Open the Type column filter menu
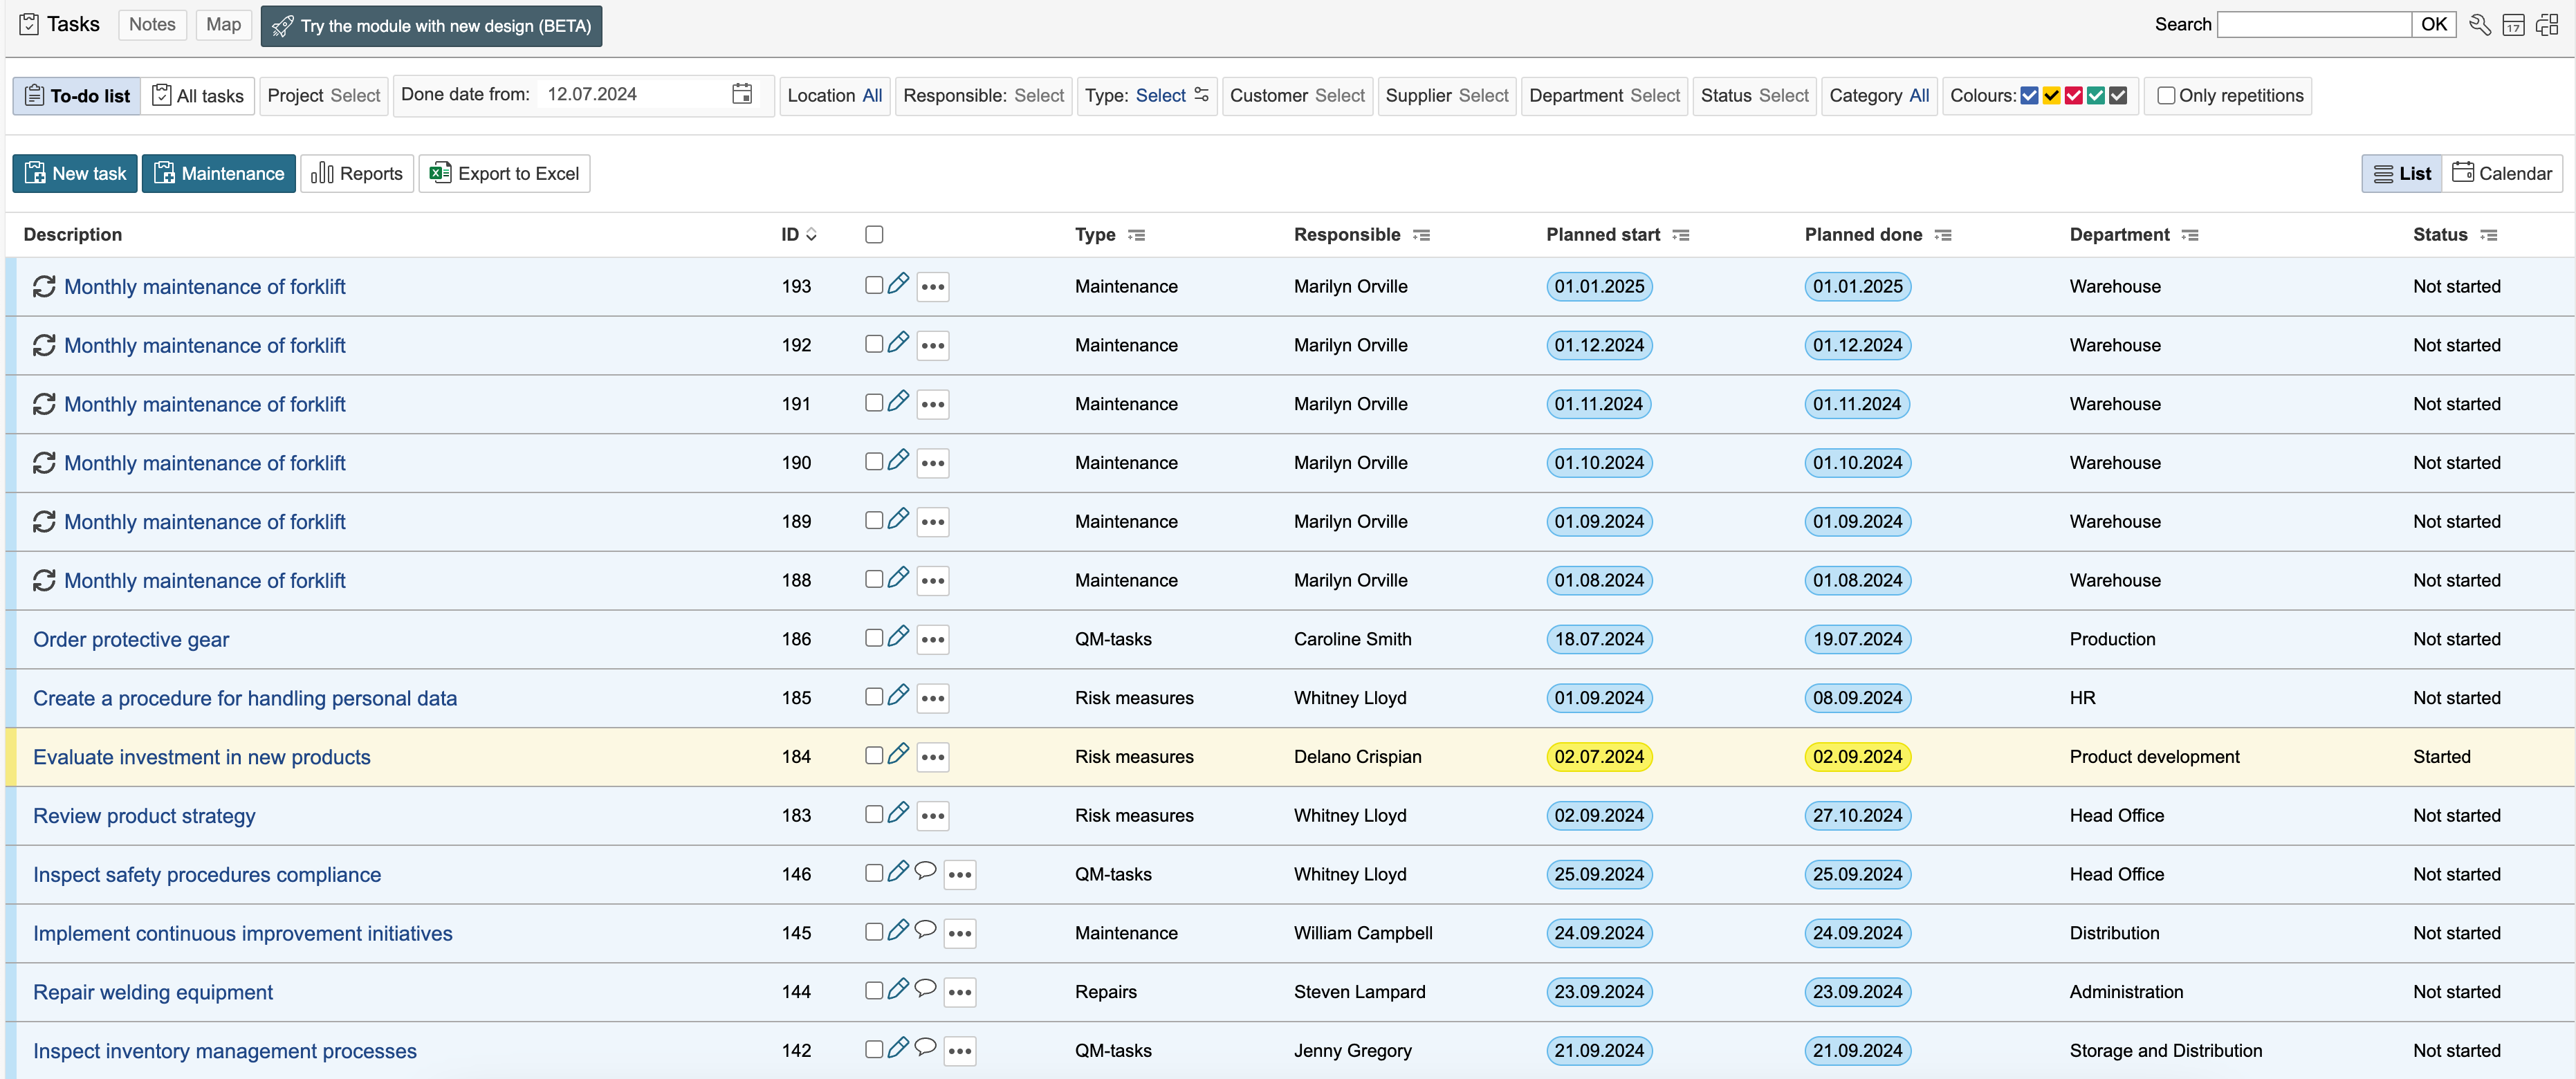 [x=1136, y=235]
